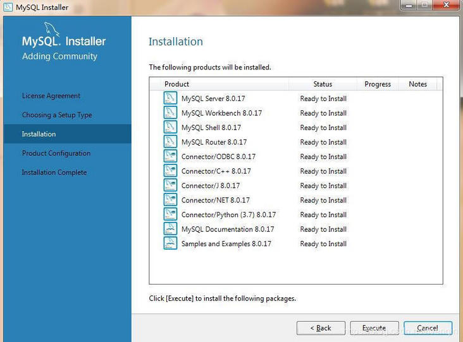Click Ready to Install status for MySQL Server
This screenshot has width=463, height=342.
(x=323, y=98)
